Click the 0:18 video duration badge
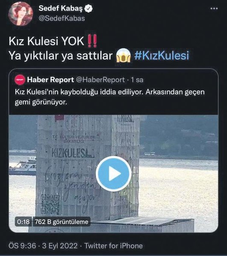Screen dimensions: 227x256 click(x=23, y=222)
